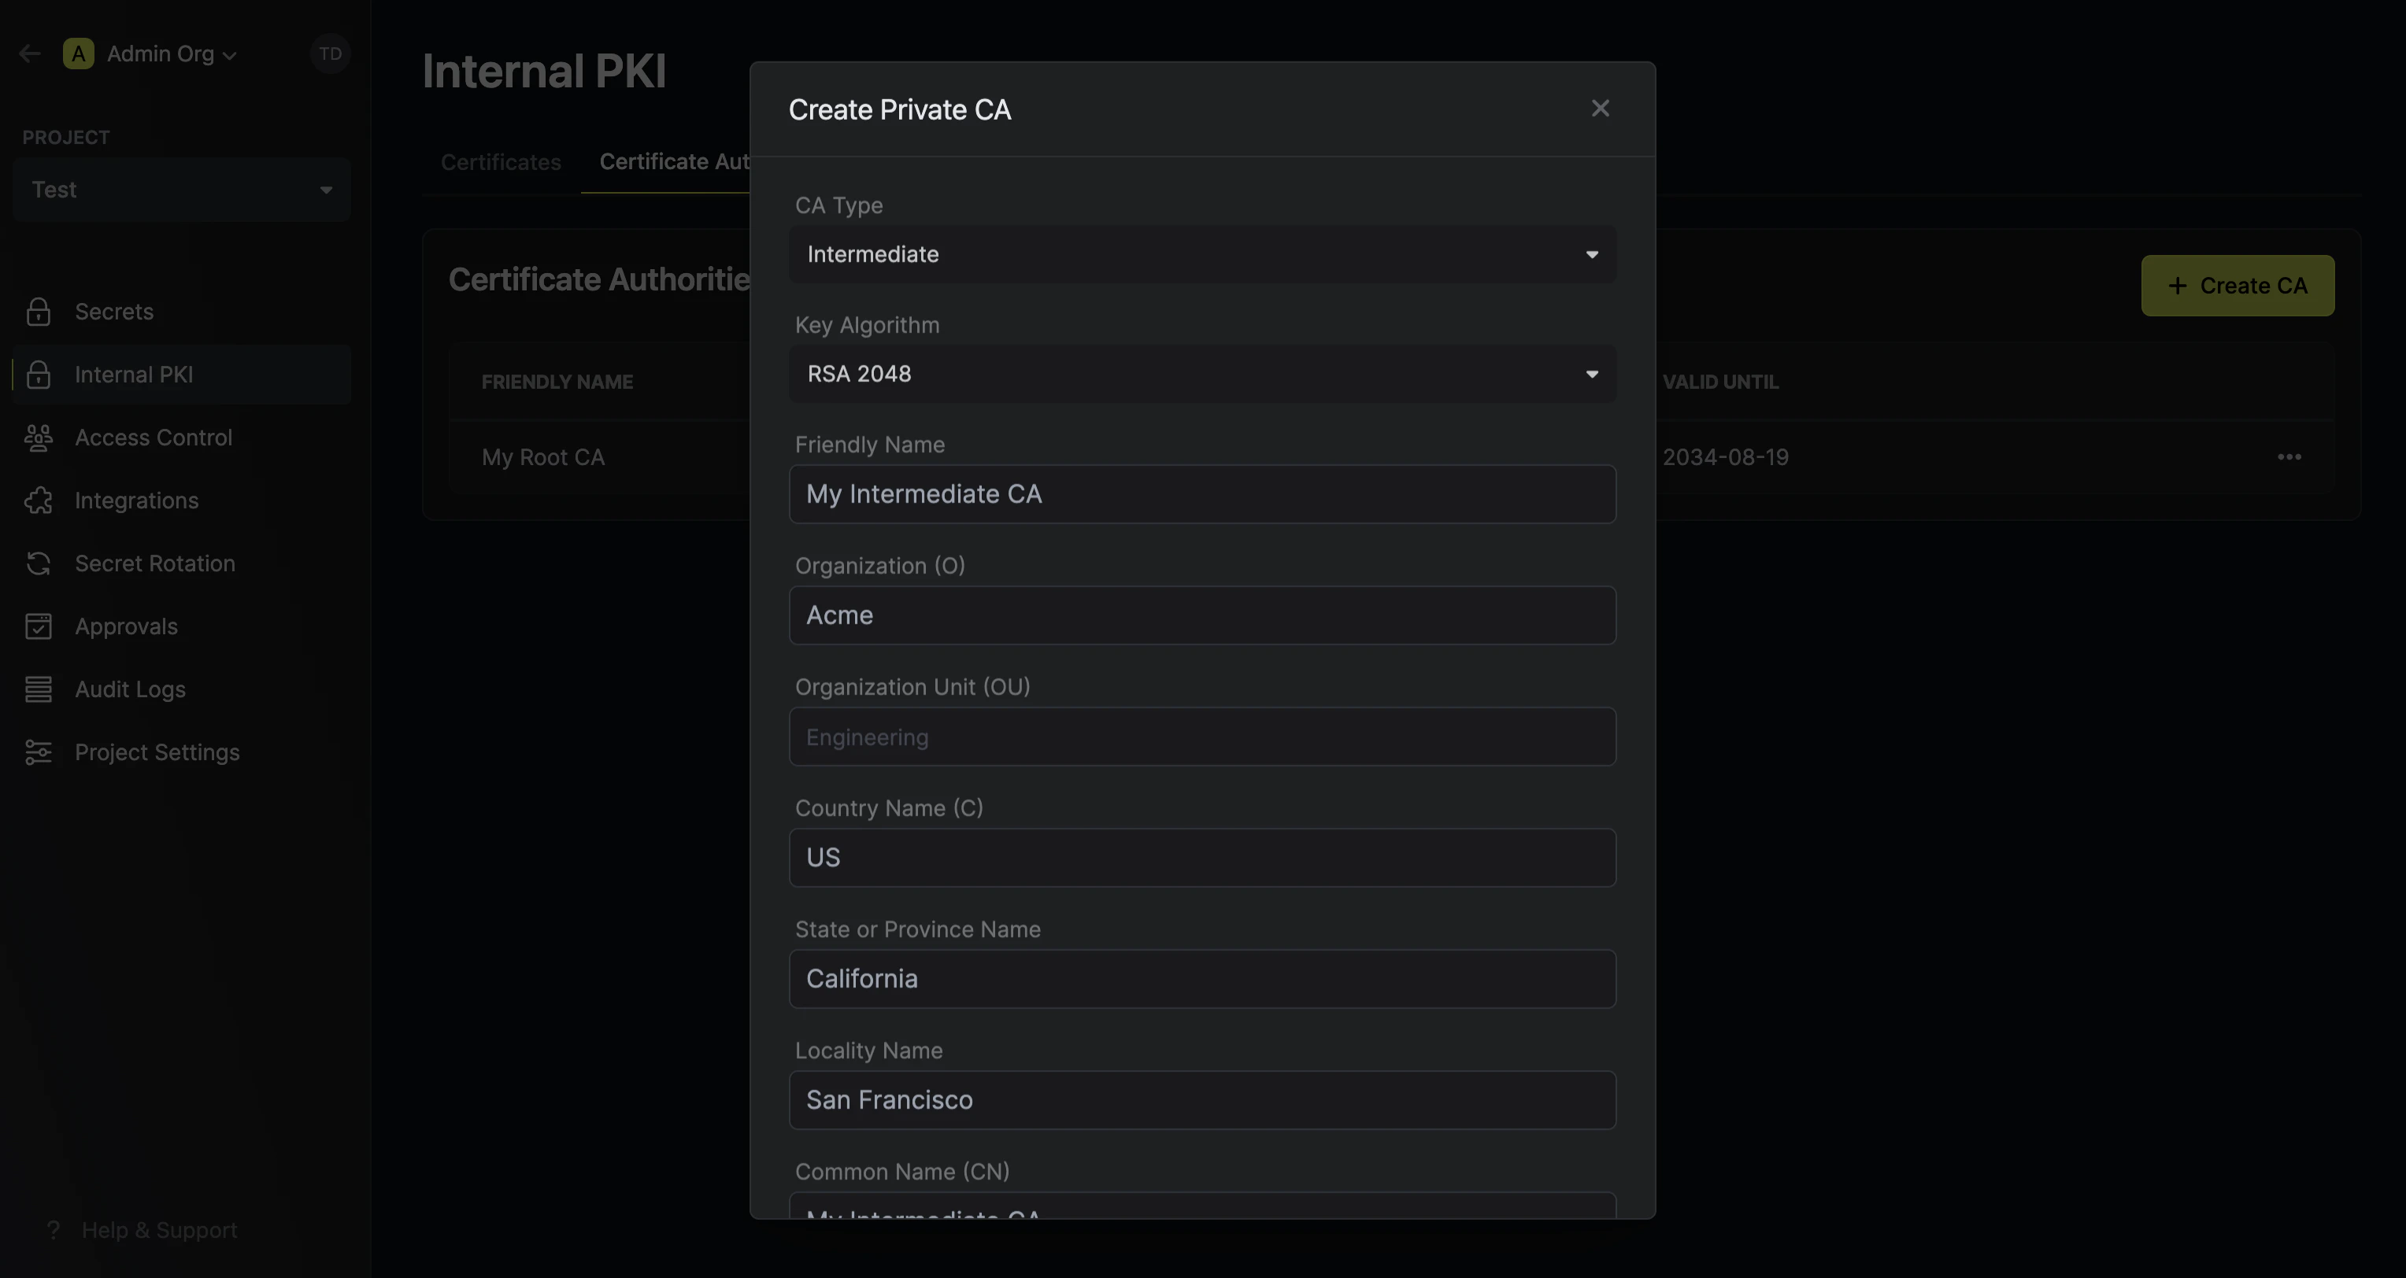
Task: Click the Locality Name field
Action: point(1202,1099)
